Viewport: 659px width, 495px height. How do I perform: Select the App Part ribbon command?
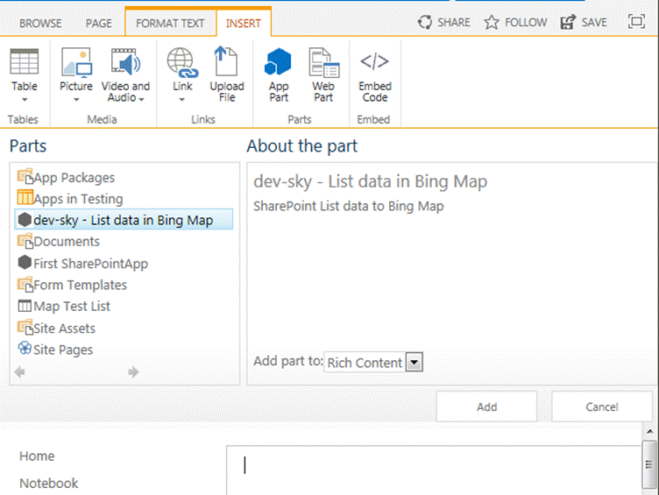coord(278,74)
